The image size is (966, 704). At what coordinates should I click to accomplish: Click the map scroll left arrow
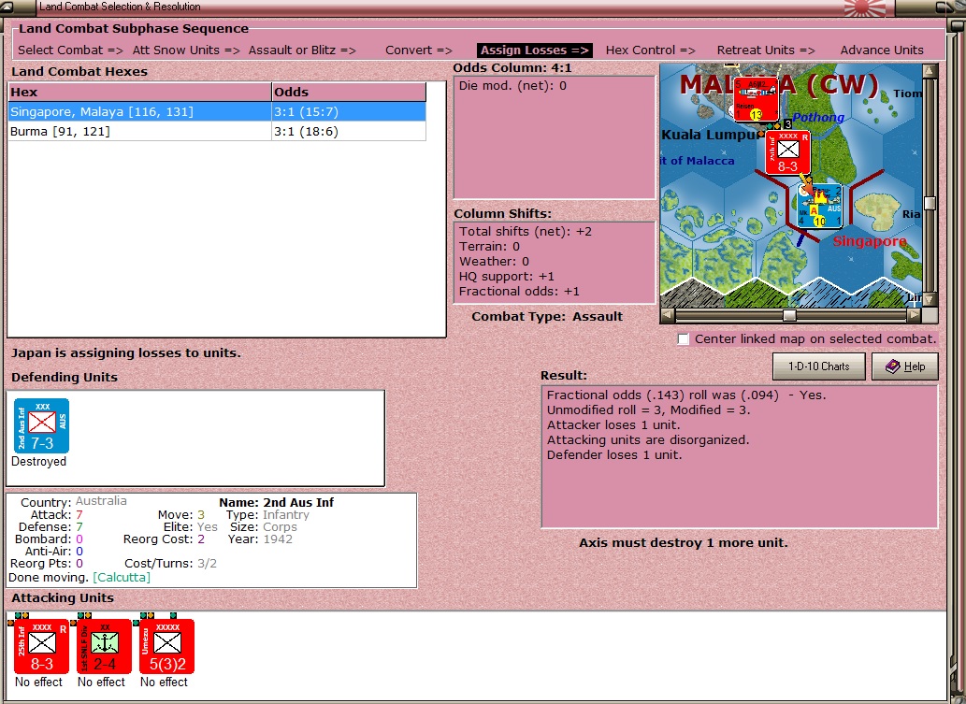pyautogui.click(x=667, y=315)
